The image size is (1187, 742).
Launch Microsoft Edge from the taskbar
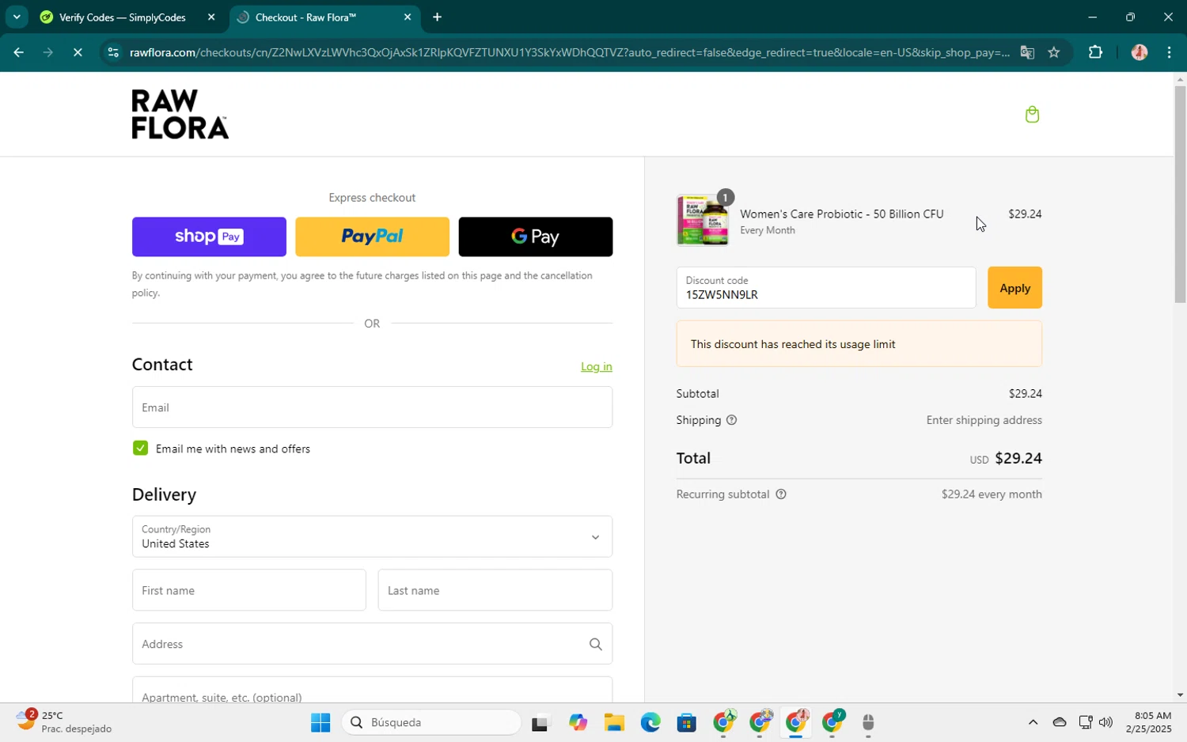click(x=650, y=722)
